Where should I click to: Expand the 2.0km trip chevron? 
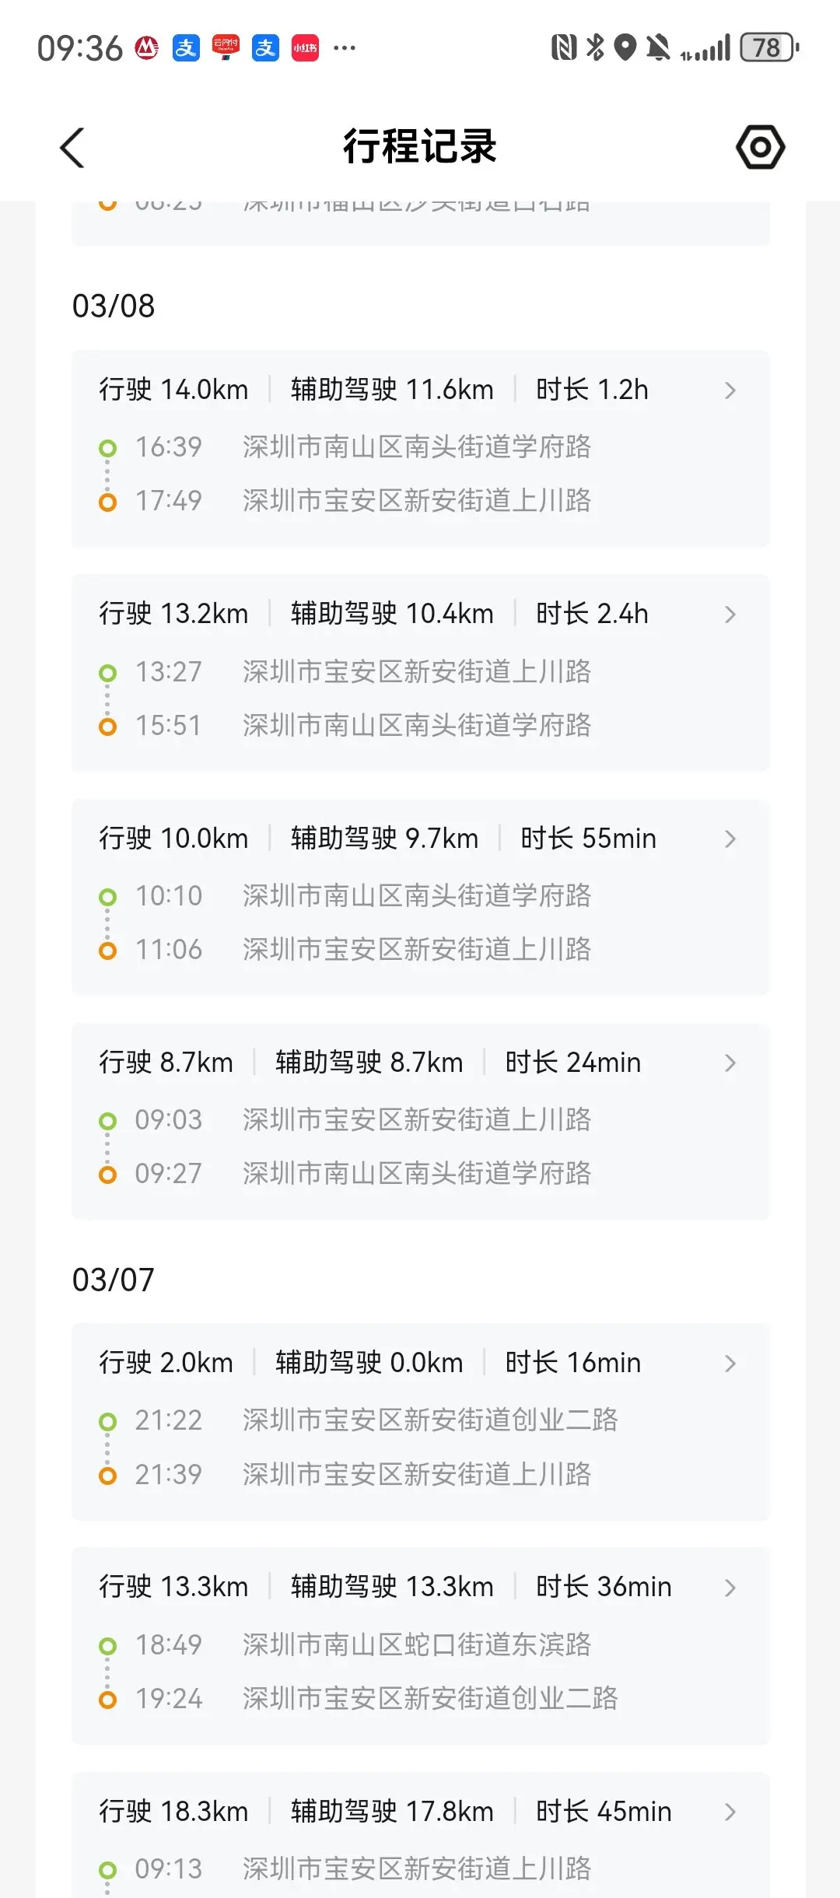tap(730, 1363)
